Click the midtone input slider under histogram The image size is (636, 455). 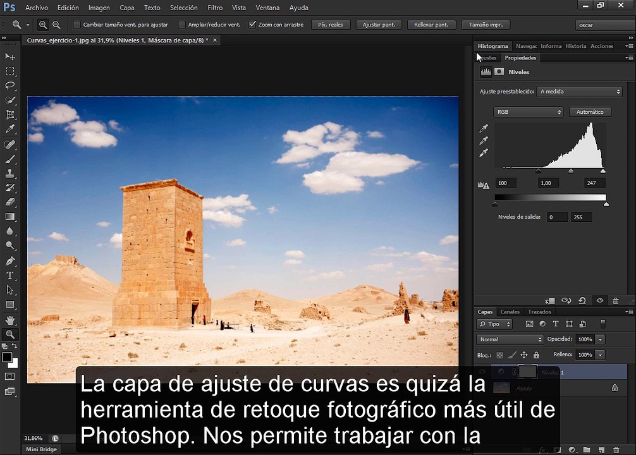[571, 171]
